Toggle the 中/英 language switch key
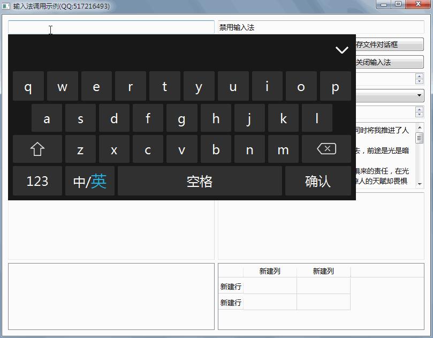The width and height of the screenshot is (433, 338). pos(89,181)
